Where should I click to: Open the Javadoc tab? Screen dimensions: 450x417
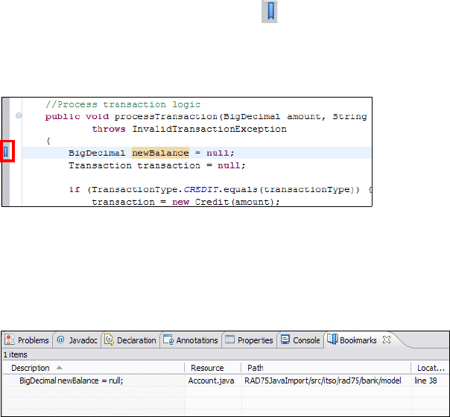coord(77,340)
